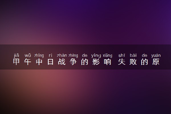Screen dimensions: 171x114
Task: Click the pinyin label yuán
Action: click(156, 55)
